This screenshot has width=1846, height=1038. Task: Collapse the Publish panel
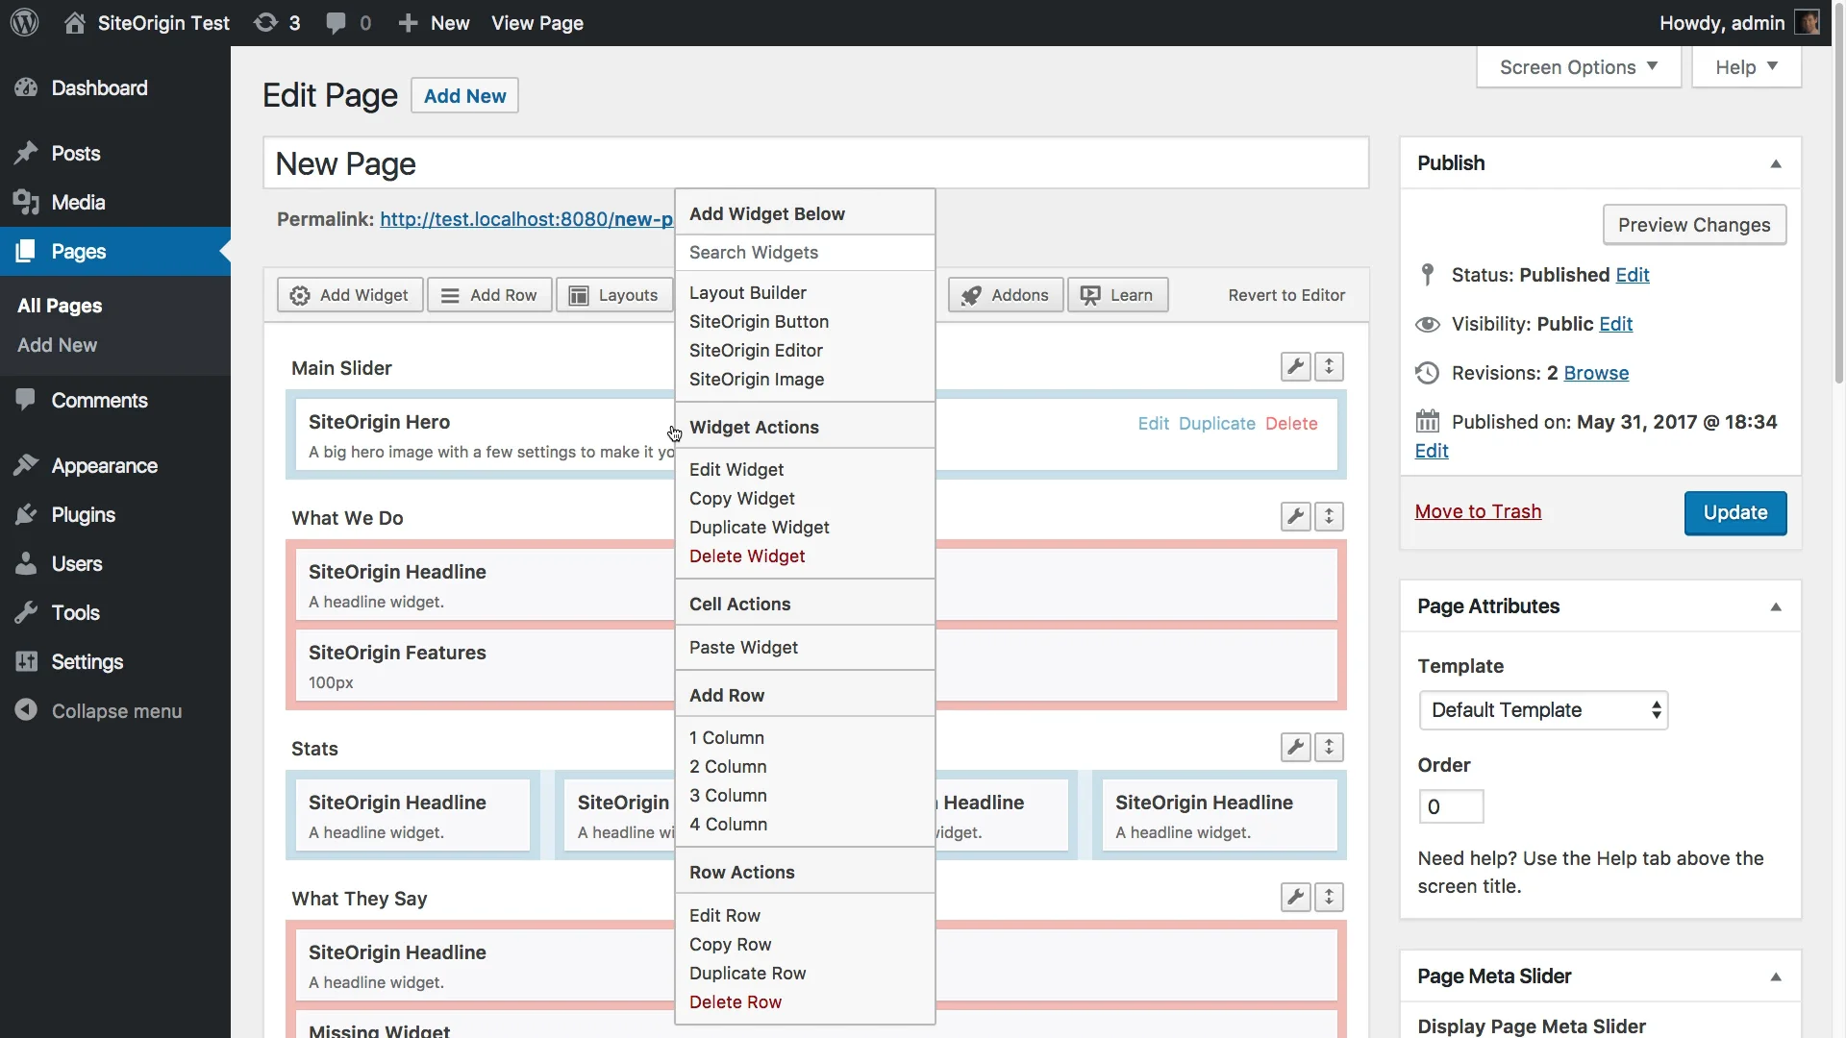[1776, 164]
